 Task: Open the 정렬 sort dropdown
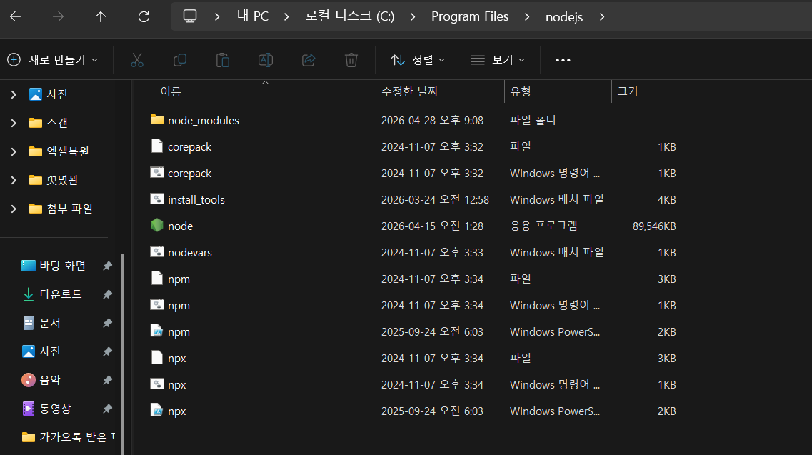tap(417, 60)
